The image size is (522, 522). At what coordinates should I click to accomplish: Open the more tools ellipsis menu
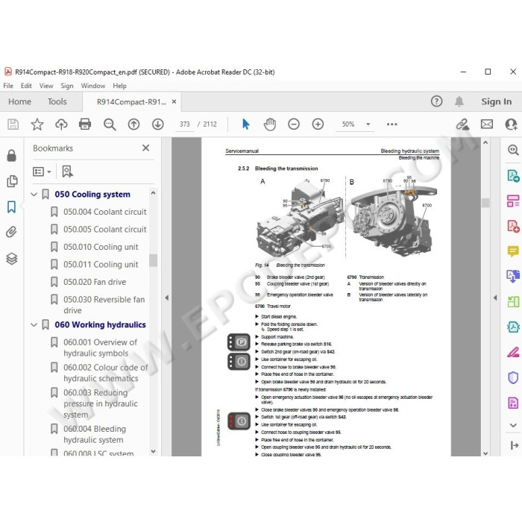pyautogui.click(x=391, y=125)
